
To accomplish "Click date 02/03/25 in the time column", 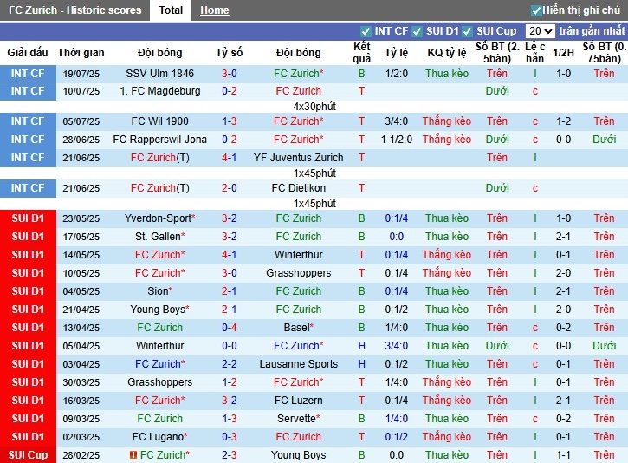I will [x=81, y=437].
